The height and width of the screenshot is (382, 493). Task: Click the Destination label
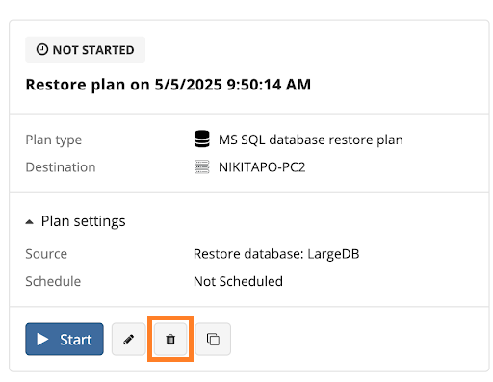point(61,167)
